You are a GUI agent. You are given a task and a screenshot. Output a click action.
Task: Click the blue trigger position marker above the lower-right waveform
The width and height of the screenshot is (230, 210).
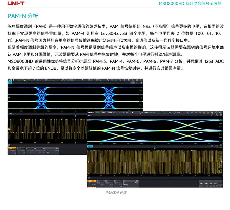coord(155,148)
